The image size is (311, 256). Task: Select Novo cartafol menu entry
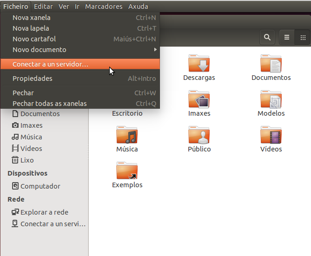(x=80, y=39)
